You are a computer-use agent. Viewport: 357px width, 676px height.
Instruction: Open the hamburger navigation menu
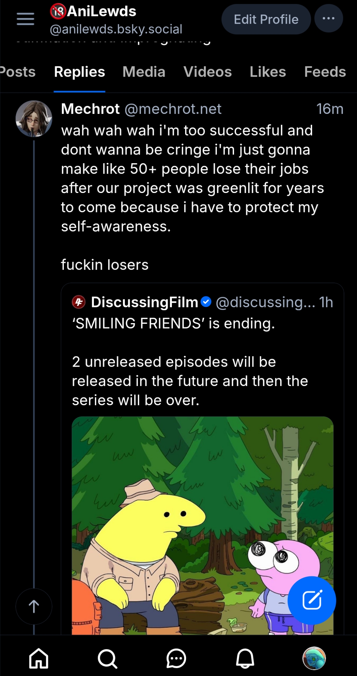pyautogui.click(x=26, y=19)
